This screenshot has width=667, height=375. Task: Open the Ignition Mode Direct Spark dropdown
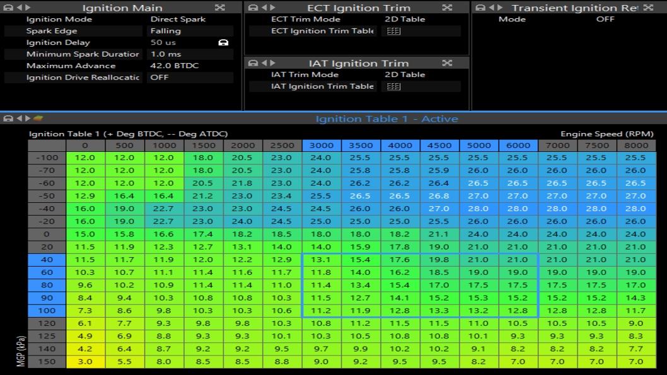pos(189,20)
